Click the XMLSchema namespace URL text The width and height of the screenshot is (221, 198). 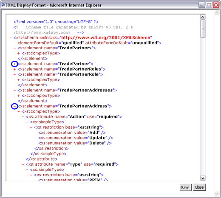tap(106, 37)
